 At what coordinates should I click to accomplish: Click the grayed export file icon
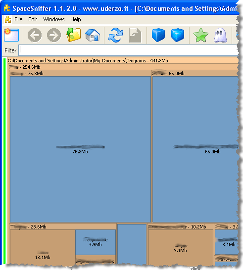click(135, 35)
